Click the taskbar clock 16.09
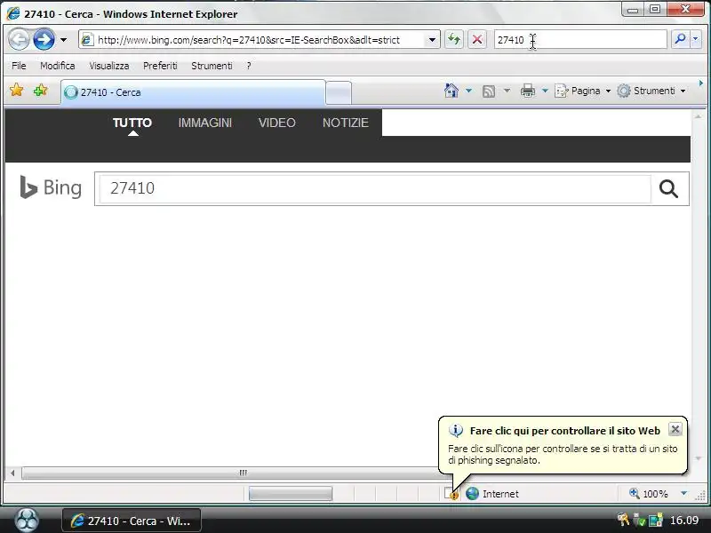Viewport: 711px width, 533px height. point(684,521)
